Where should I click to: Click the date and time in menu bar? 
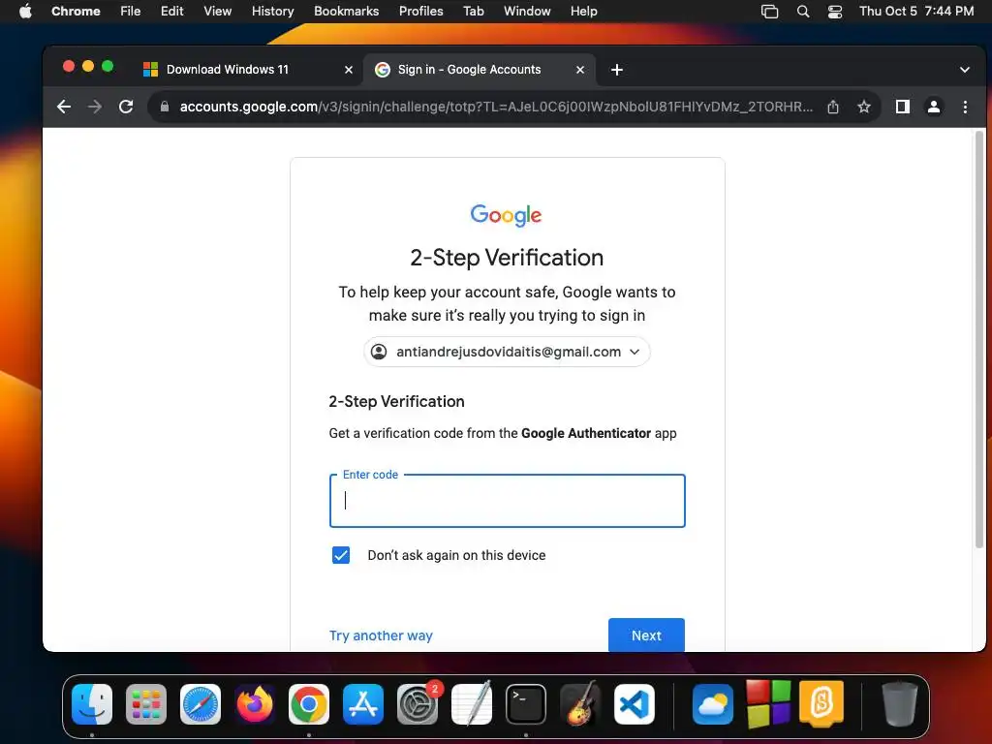916,11
